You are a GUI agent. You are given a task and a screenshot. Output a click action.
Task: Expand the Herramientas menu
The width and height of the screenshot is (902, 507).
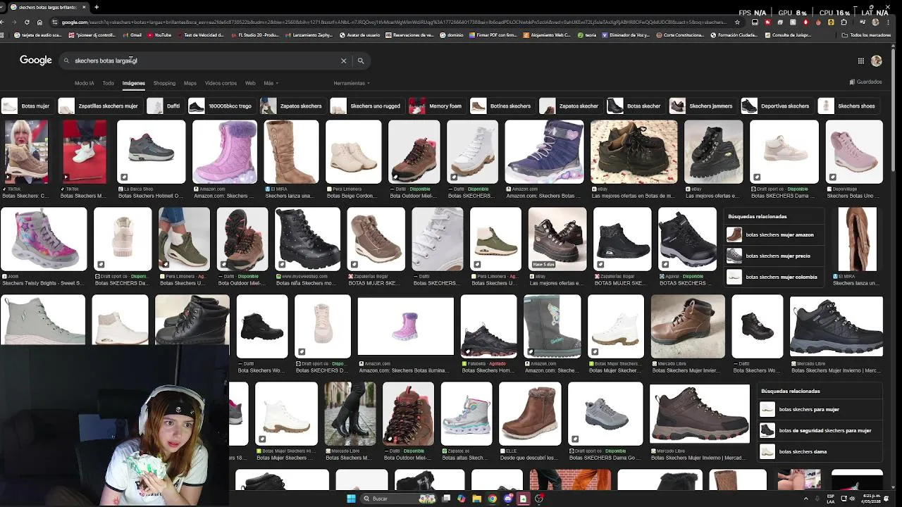(351, 83)
